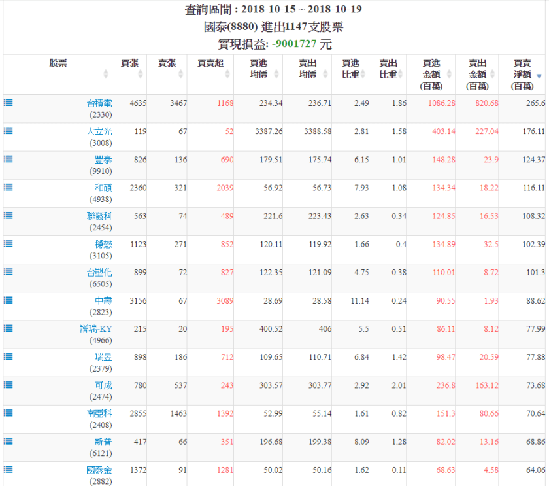Click the 台塑化 stock link
This screenshot has width=549, height=486.
(x=99, y=272)
